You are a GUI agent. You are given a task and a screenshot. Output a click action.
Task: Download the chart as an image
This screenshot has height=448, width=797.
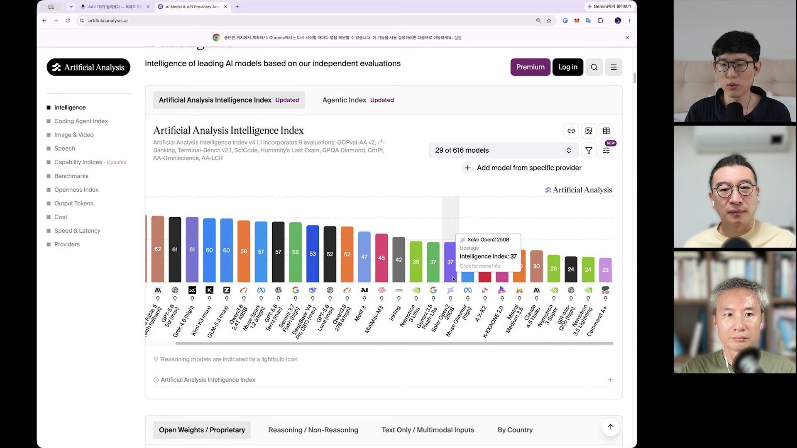tap(589, 131)
